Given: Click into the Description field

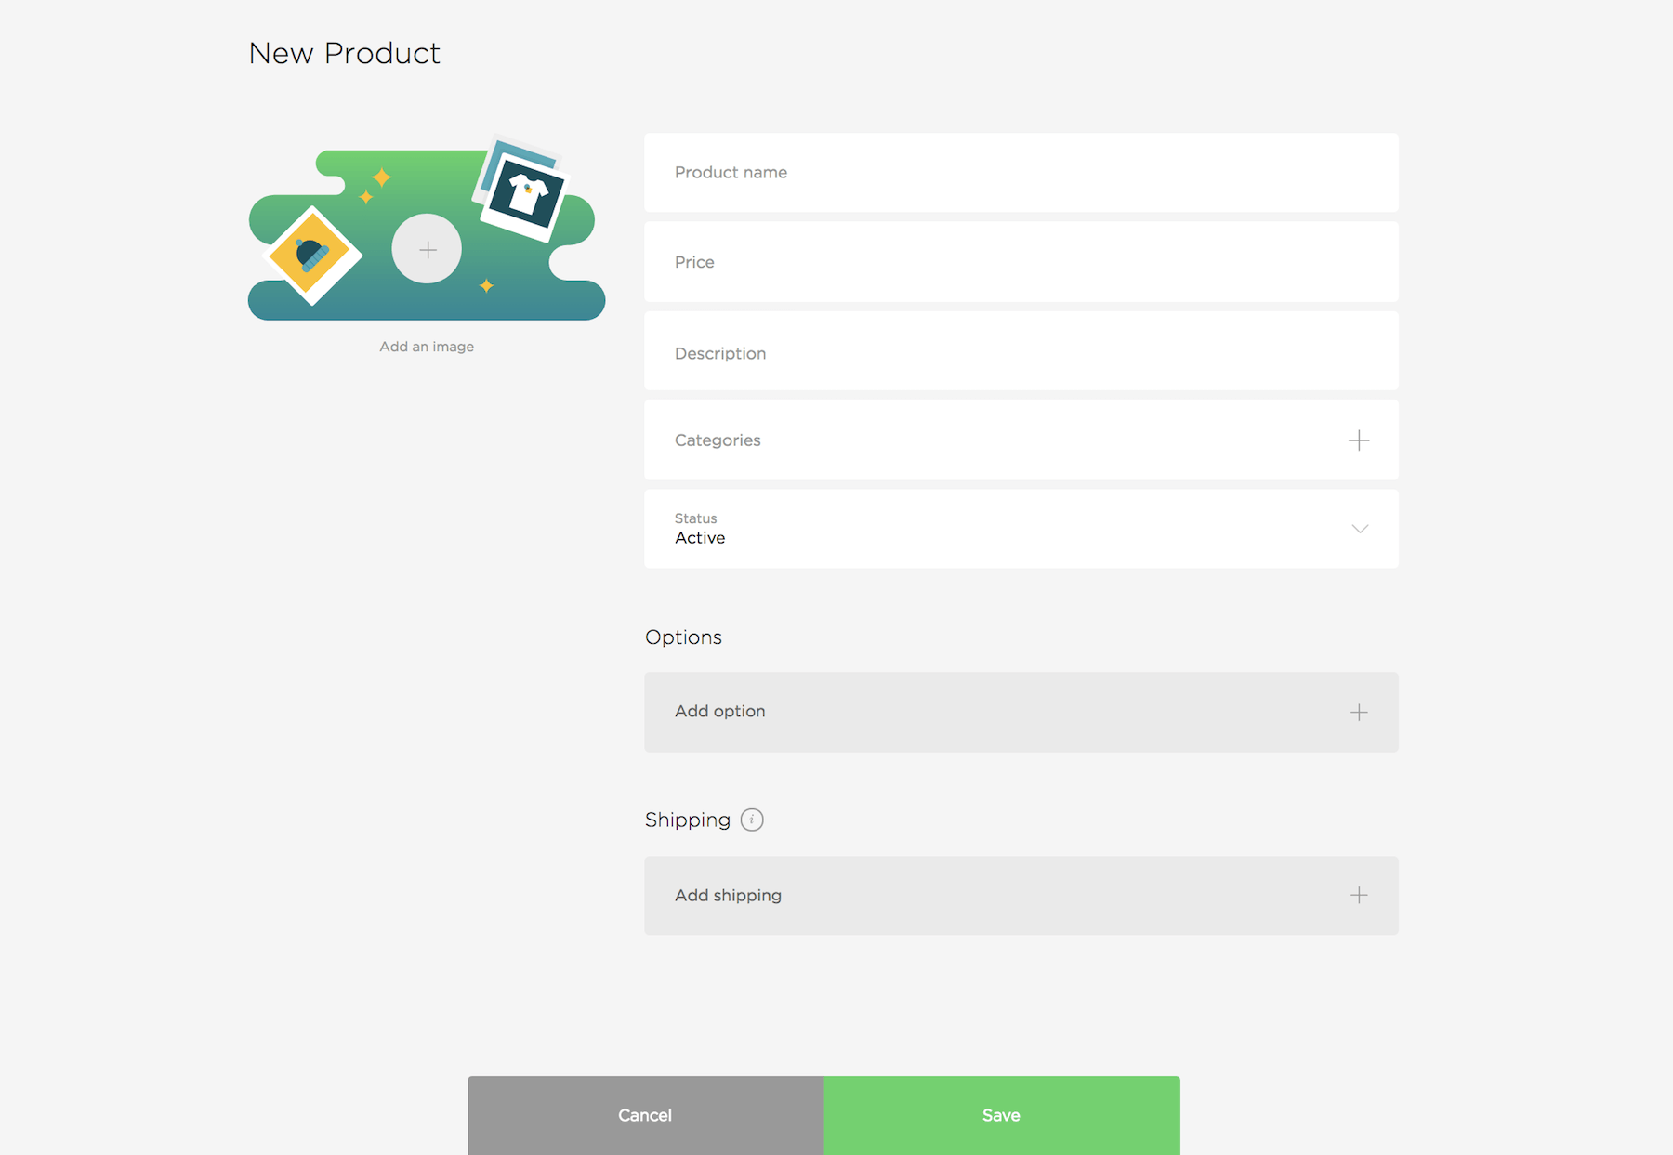Looking at the screenshot, I should [1021, 353].
